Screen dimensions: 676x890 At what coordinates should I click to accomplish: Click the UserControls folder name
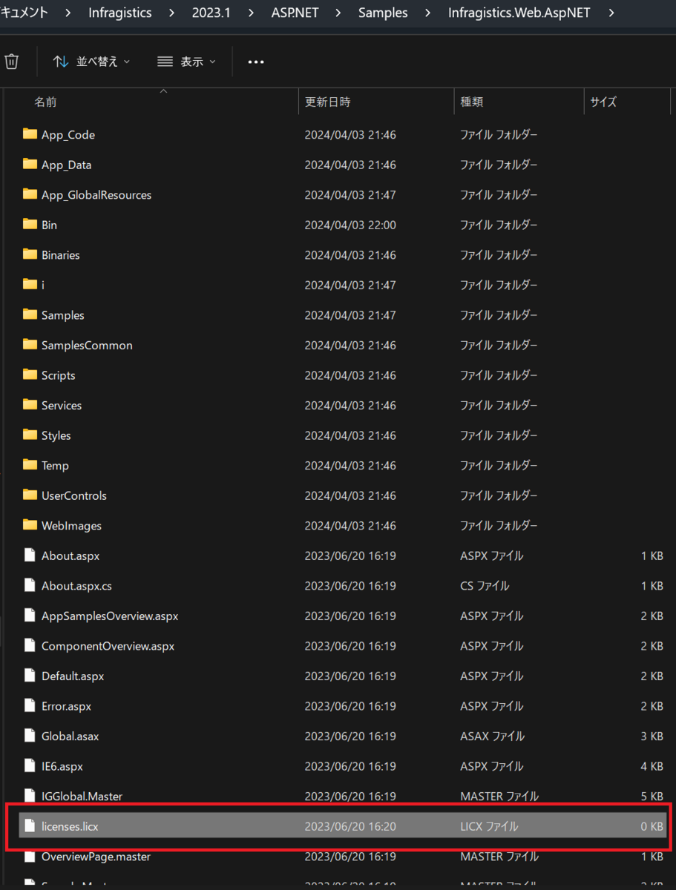(x=74, y=495)
